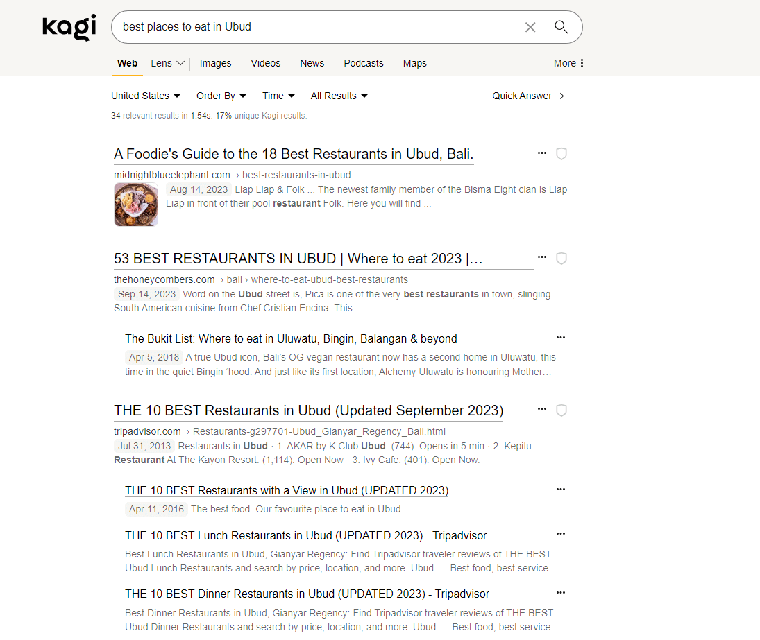
Task: Click the '34 relevant results in 1.54s' text
Action: tap(161, 116)
